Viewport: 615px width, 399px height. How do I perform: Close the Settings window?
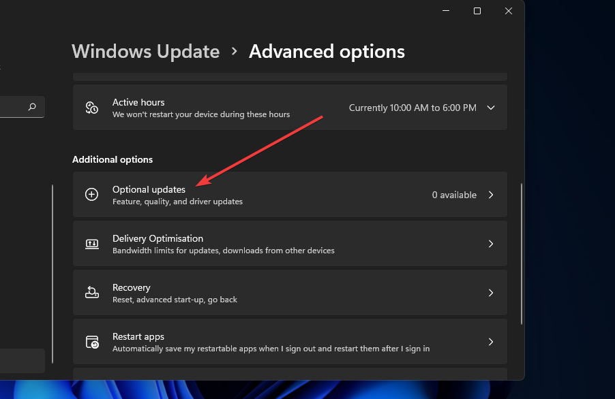point(509,11)
